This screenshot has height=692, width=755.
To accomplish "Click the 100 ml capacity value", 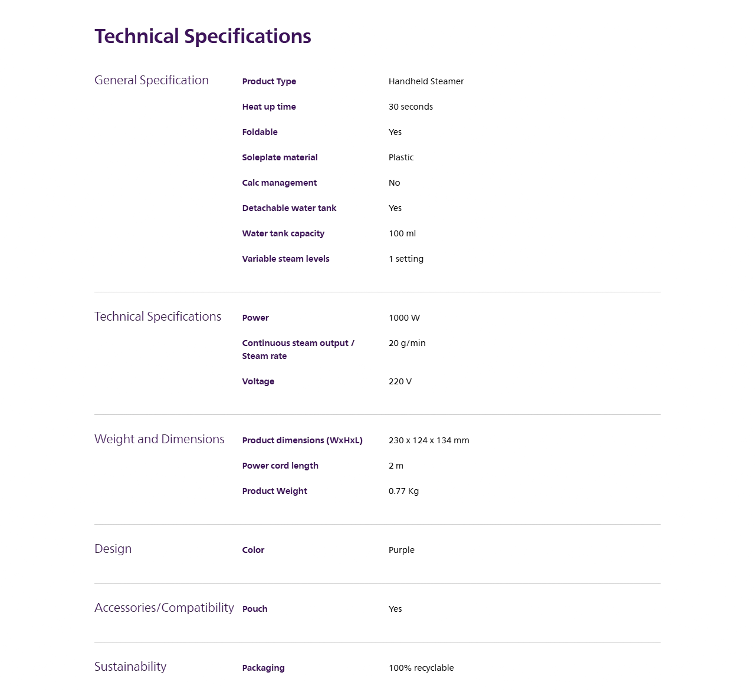I will [402, 233].
